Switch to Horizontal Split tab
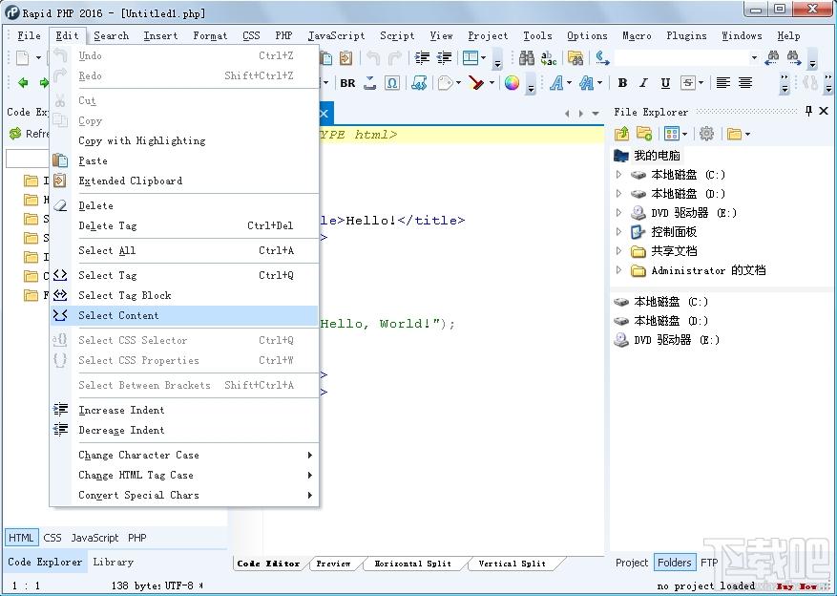The height and width of the screenshot is (596, 837). [412, 564]
